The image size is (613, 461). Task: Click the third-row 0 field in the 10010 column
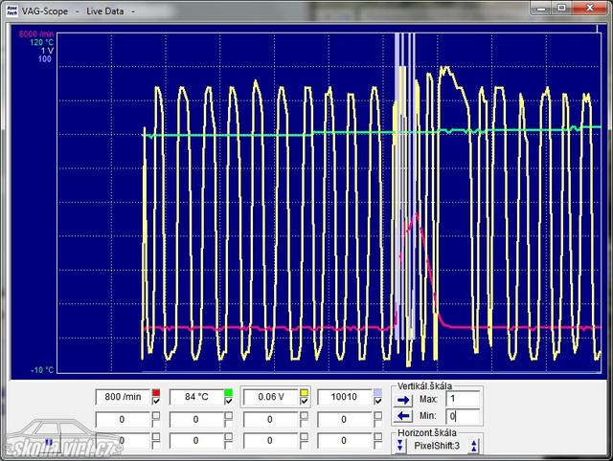pyautogui.click(x=345, y=441)
